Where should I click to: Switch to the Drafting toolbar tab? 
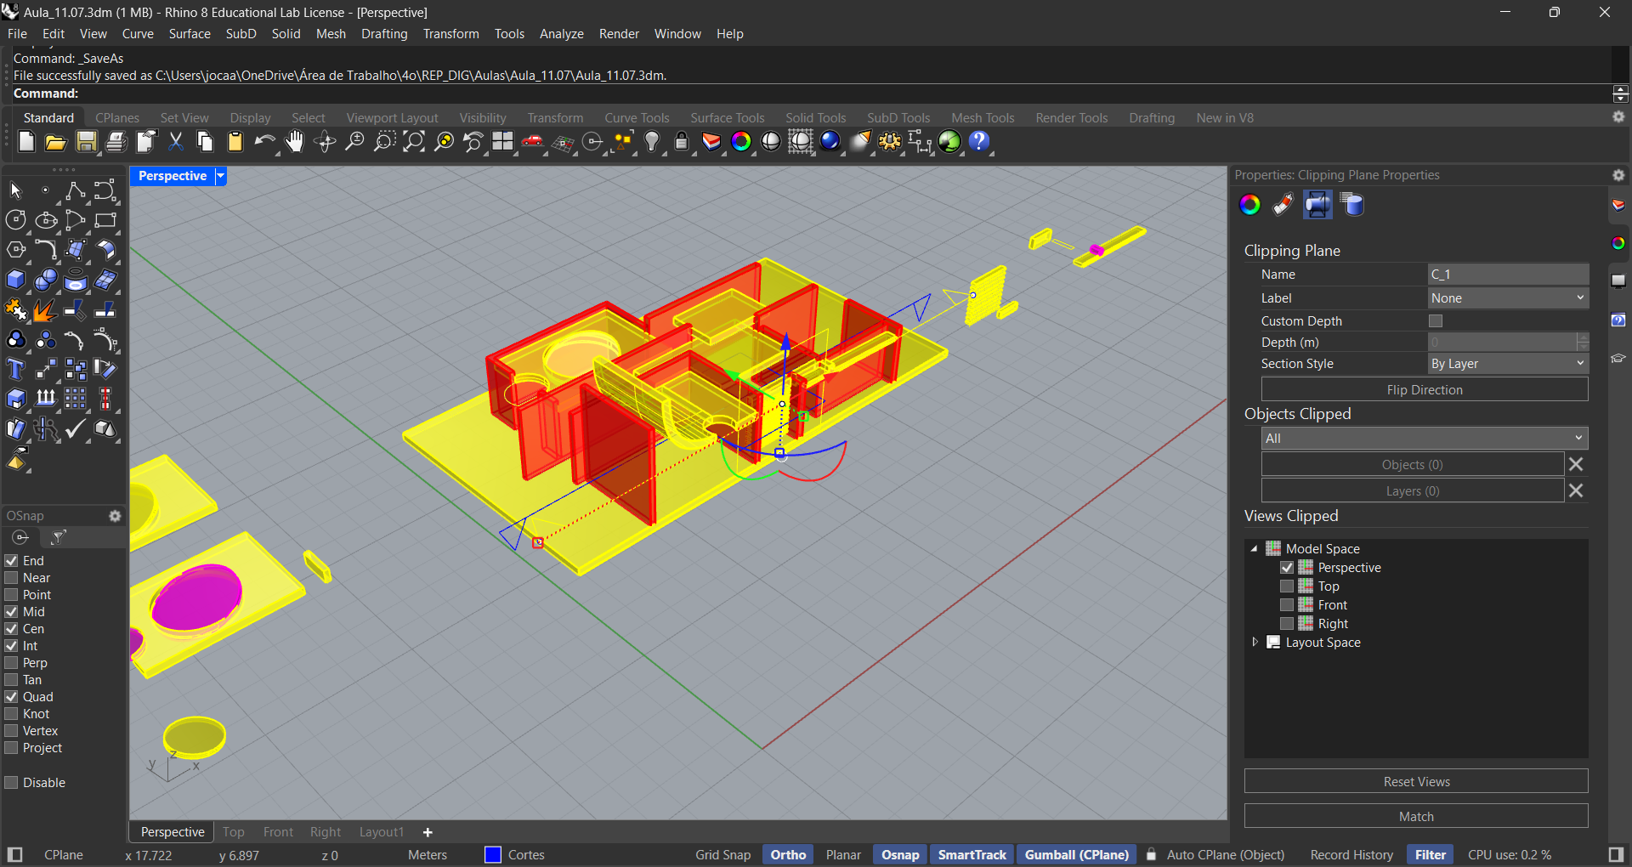(1152, 118)
